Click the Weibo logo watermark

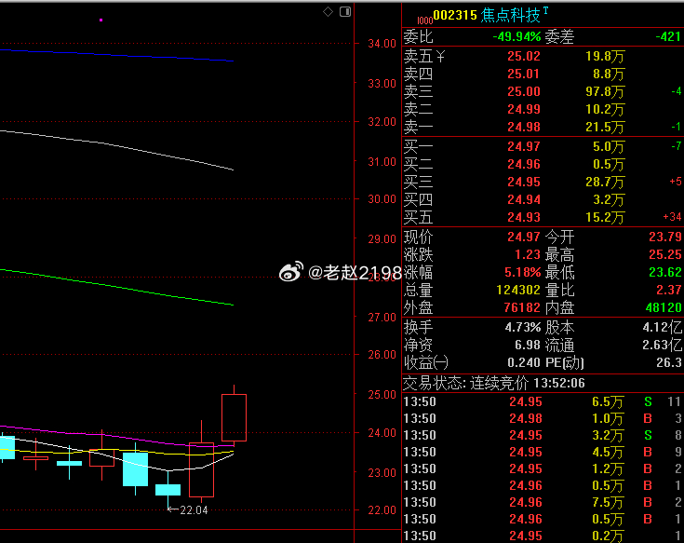pos(291,272)
